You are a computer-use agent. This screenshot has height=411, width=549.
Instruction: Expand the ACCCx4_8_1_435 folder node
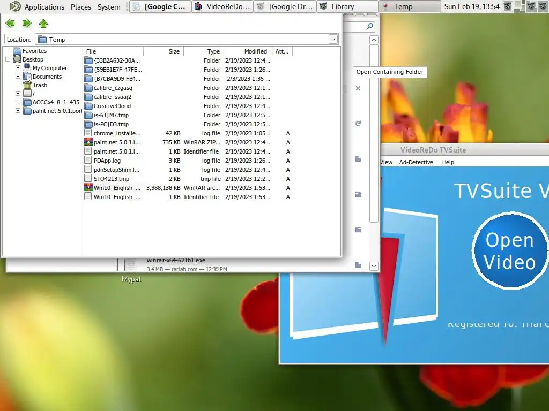[18, 102]
